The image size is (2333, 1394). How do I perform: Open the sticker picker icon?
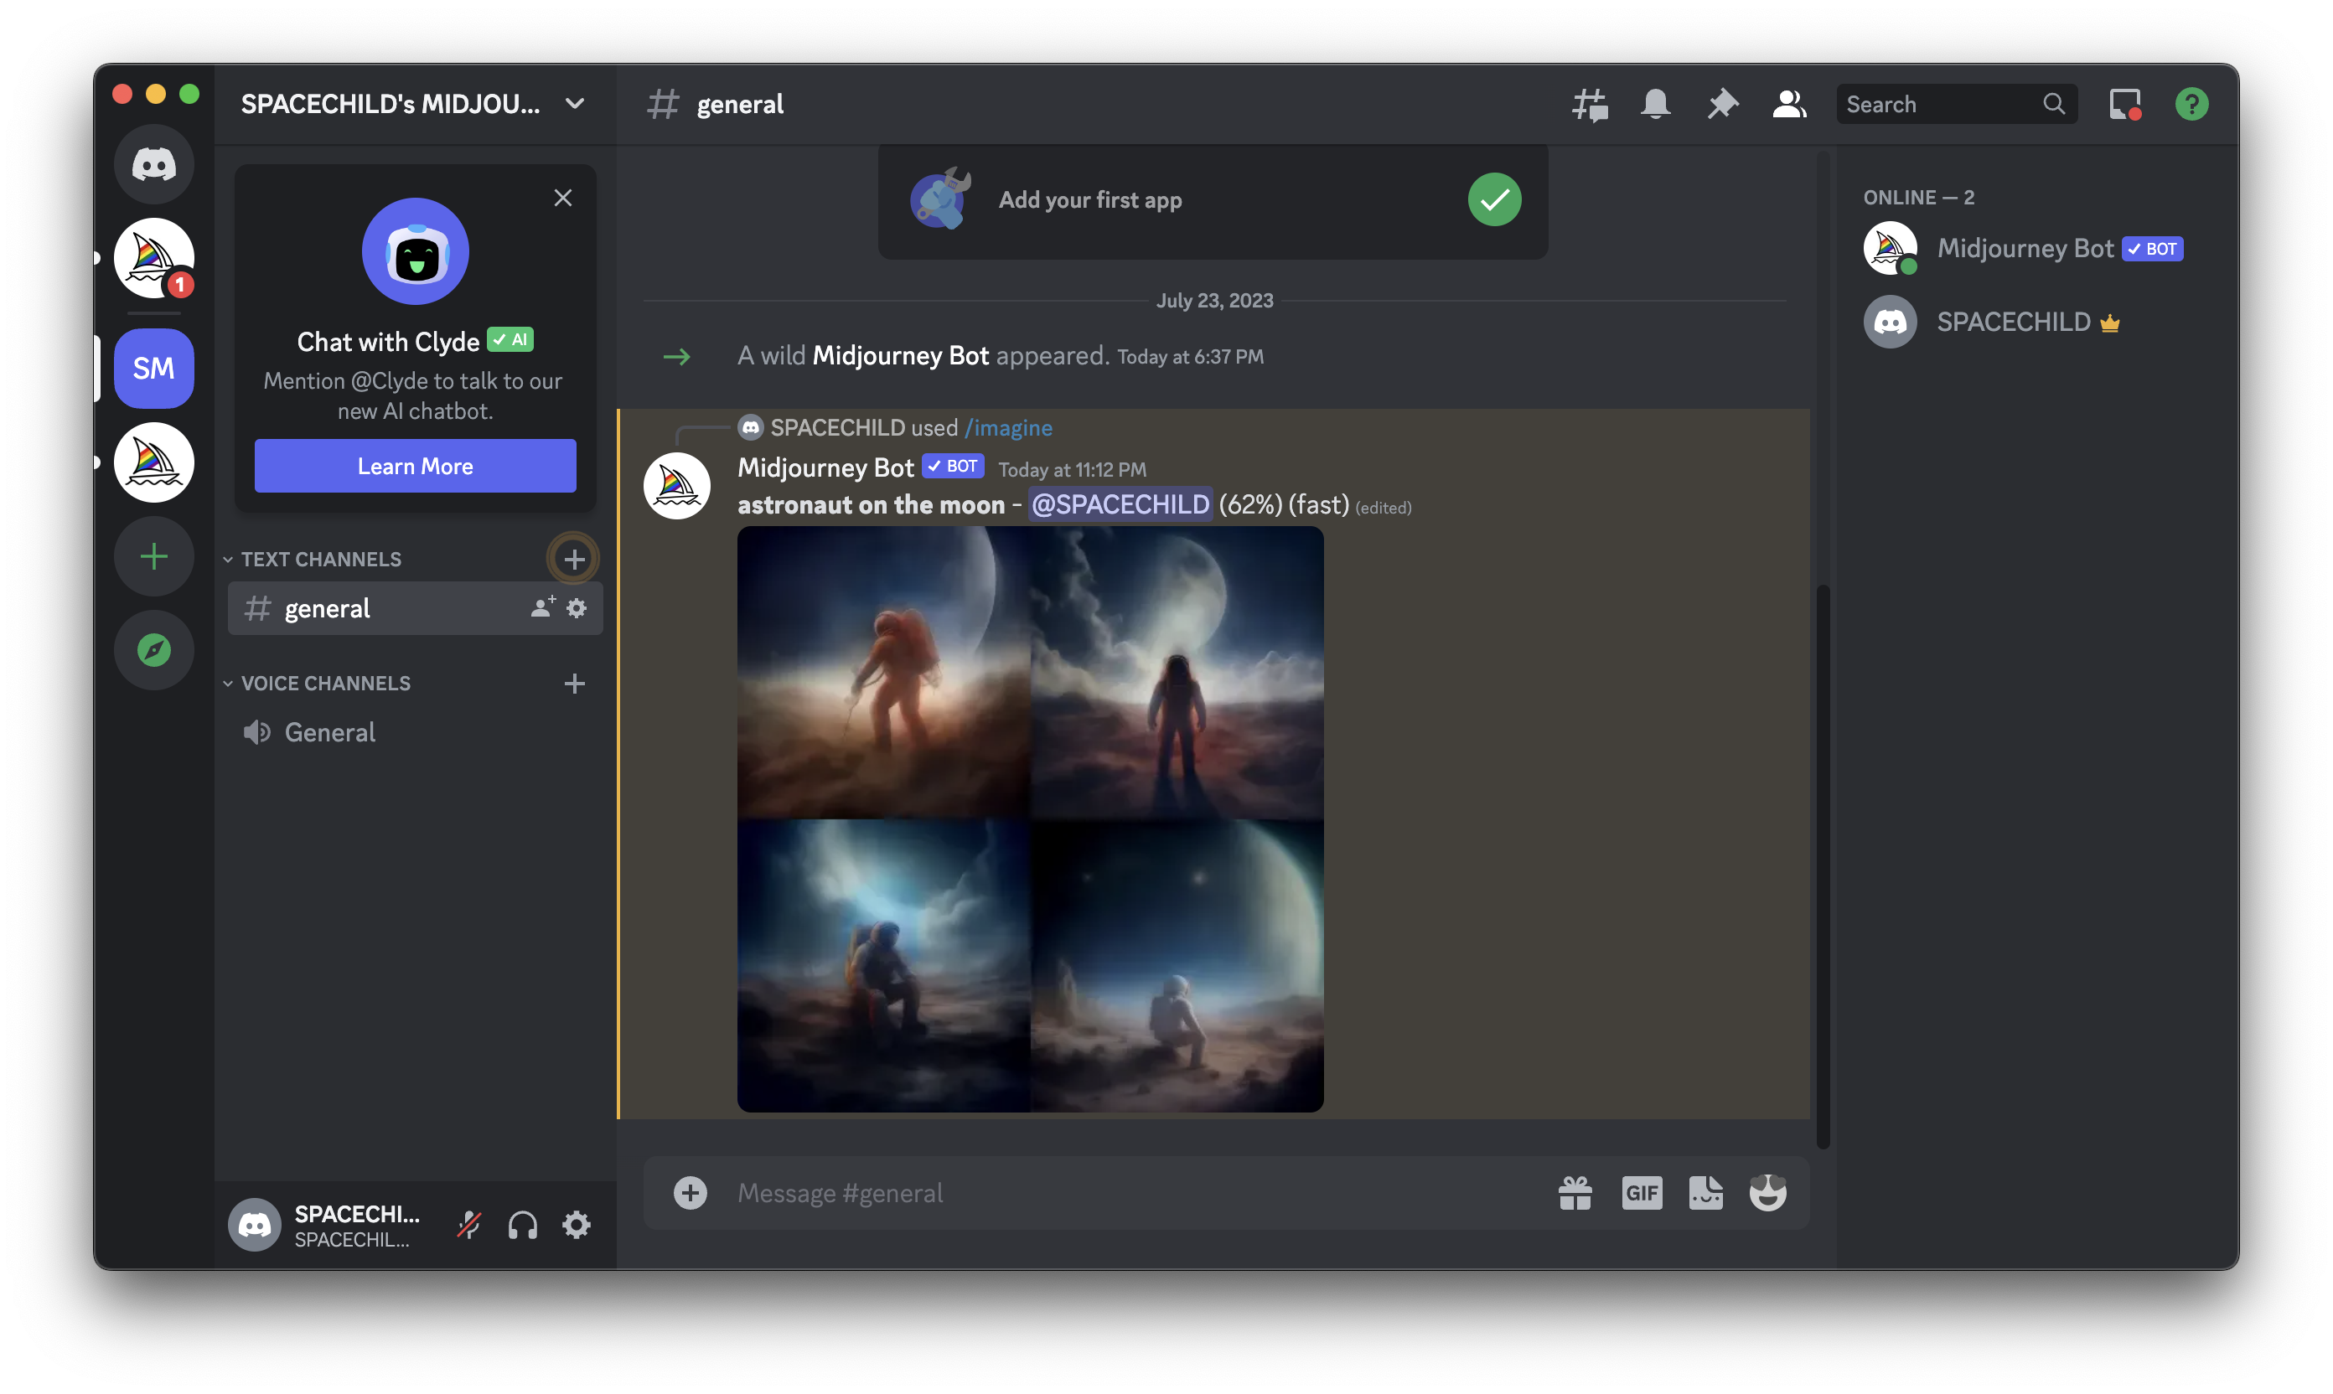pos(1704,1193)
